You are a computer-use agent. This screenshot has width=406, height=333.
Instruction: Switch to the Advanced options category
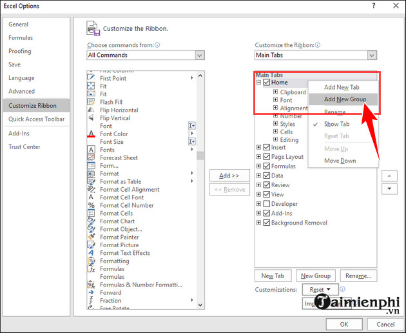37,91
